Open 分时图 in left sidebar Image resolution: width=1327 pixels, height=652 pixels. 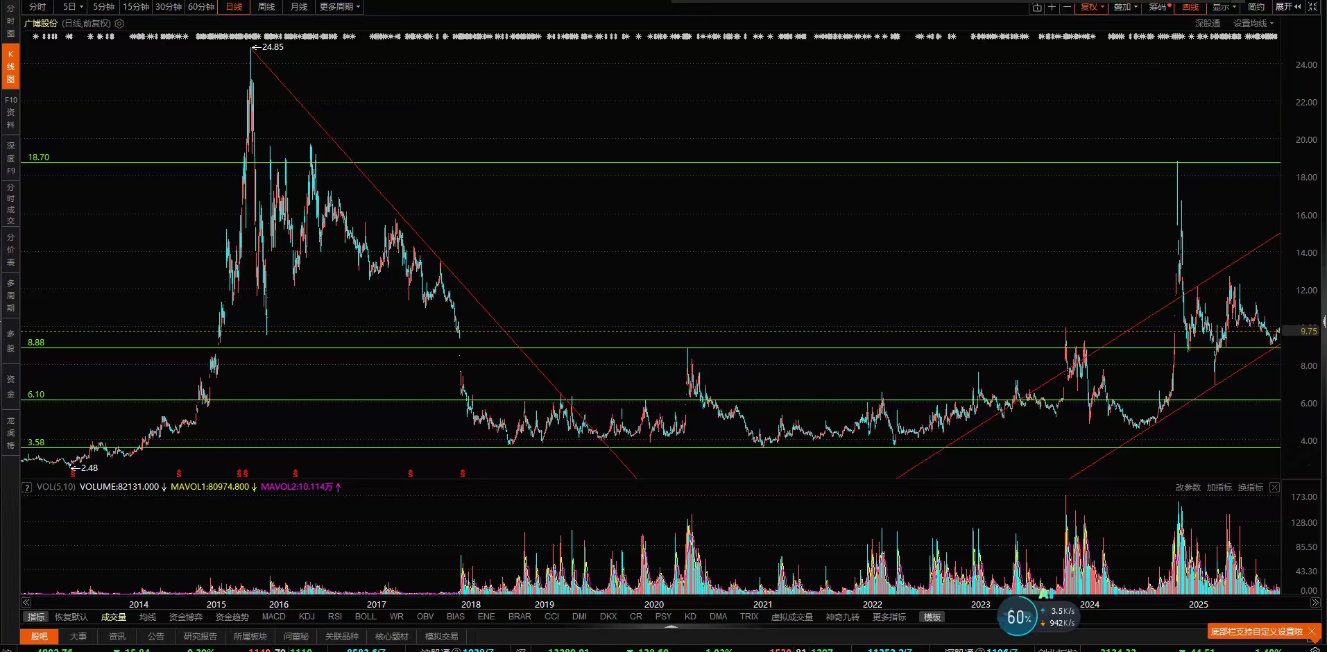pyautogui.click(x=10, y=21)
